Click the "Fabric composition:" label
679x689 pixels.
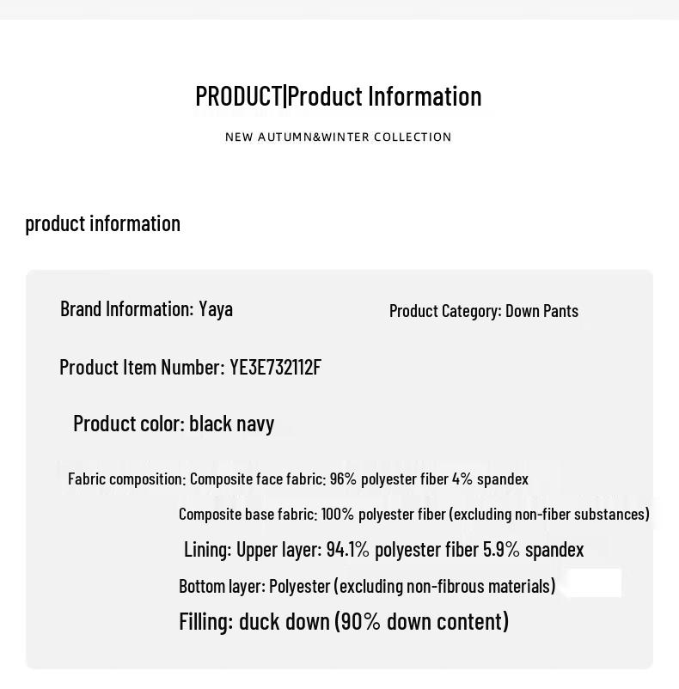(x=126, y=479)
